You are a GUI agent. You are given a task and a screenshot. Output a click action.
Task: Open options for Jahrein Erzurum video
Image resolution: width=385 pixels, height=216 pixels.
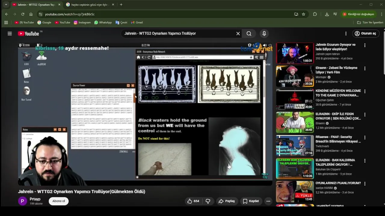365,45
